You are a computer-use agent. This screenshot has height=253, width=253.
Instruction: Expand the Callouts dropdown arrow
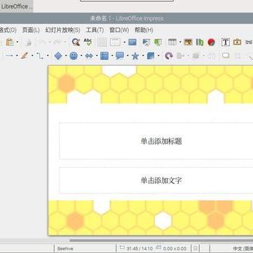tap(128, 56)
